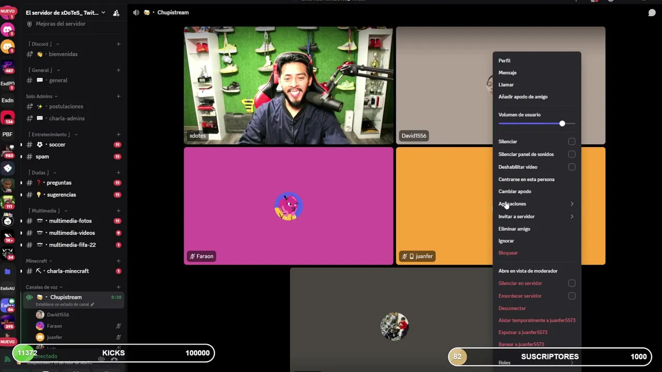This screenshot has width=662, height=372.
Task: Click the server icon with 1K+ badge
Action: point(8,237)
